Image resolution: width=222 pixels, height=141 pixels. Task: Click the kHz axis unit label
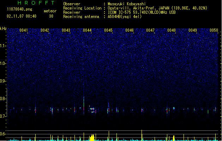[3, 29]
